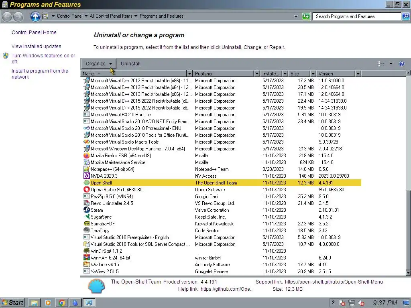Select the Notepad++ (64-bit x64) row
This screenshot has height=308, width=411.
[x=222, y=169]
